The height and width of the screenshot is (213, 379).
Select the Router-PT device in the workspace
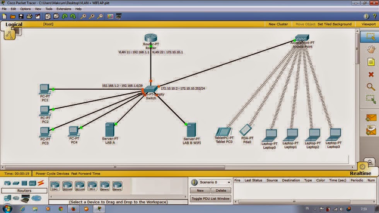click(x=151, y=38)
